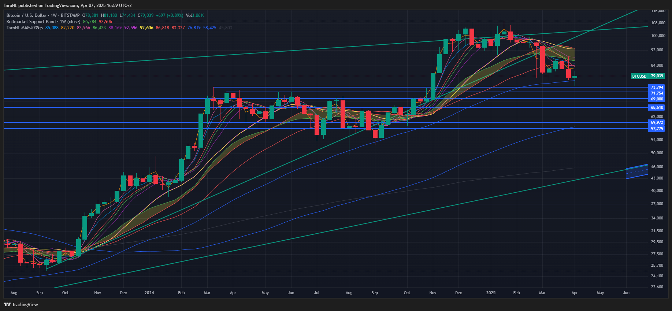
Task: Click the '92,000' price axis tick
Action: tap(657, 50)
